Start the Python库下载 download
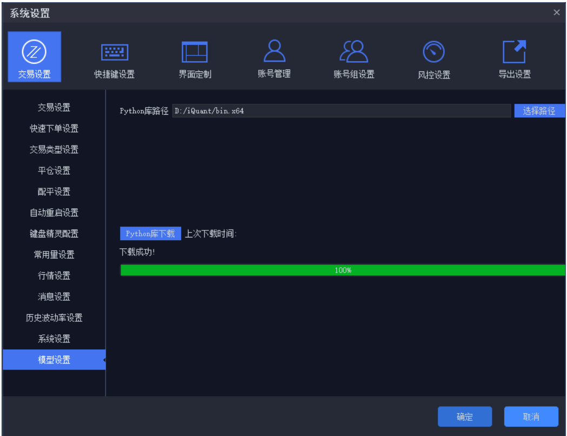 (x=150, y=234)
